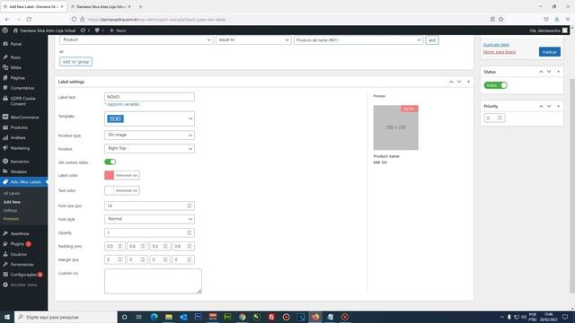Click the updates icon in admin bar
The height and width of the screenshot is (323, 575).
84,31
